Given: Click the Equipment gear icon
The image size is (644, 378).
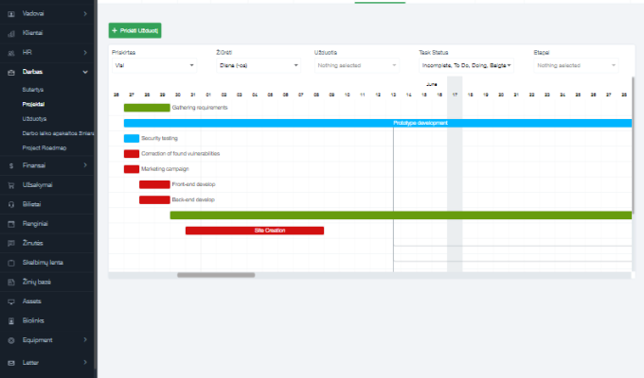Looking at the screenshot, I should tap(11, 339).
